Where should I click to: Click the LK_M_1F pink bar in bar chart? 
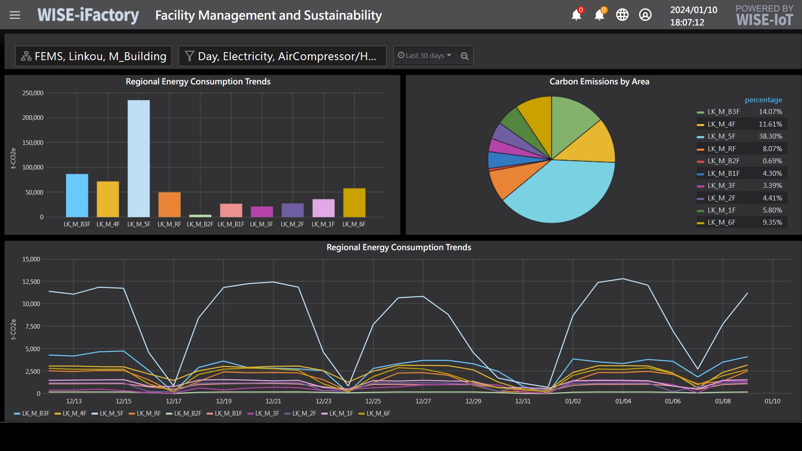(x=323, y=208)
